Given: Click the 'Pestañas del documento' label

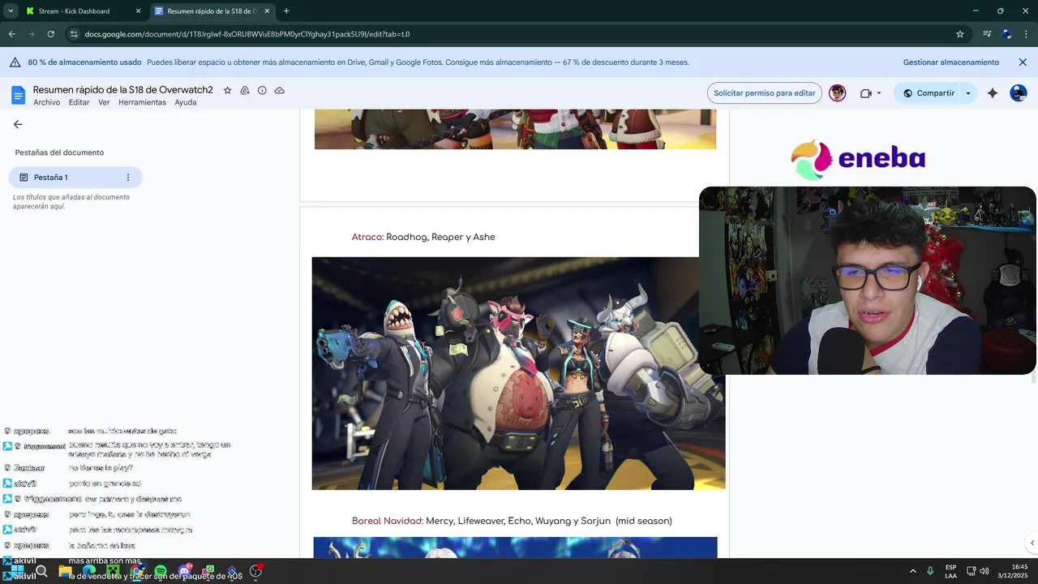Looking at the screenshot, I should click(x=59, y=152).
